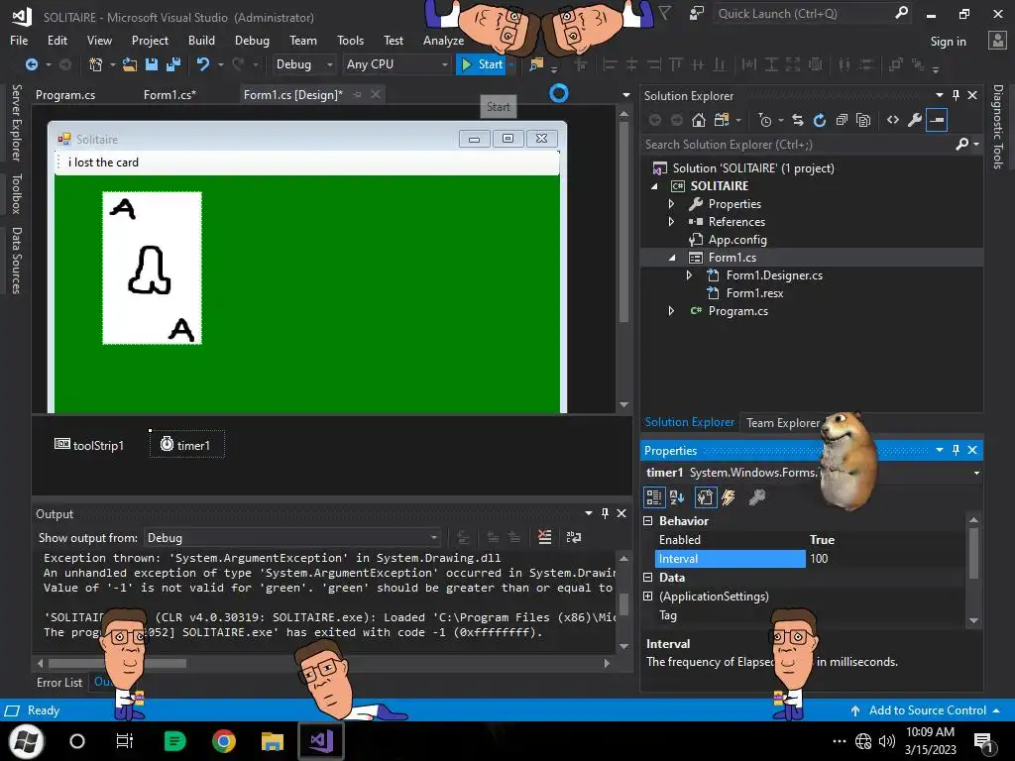The width and height of the screenshot is (1015, 761).
Task: Collapse the Behavior property category
Action: tap(648, 521)
